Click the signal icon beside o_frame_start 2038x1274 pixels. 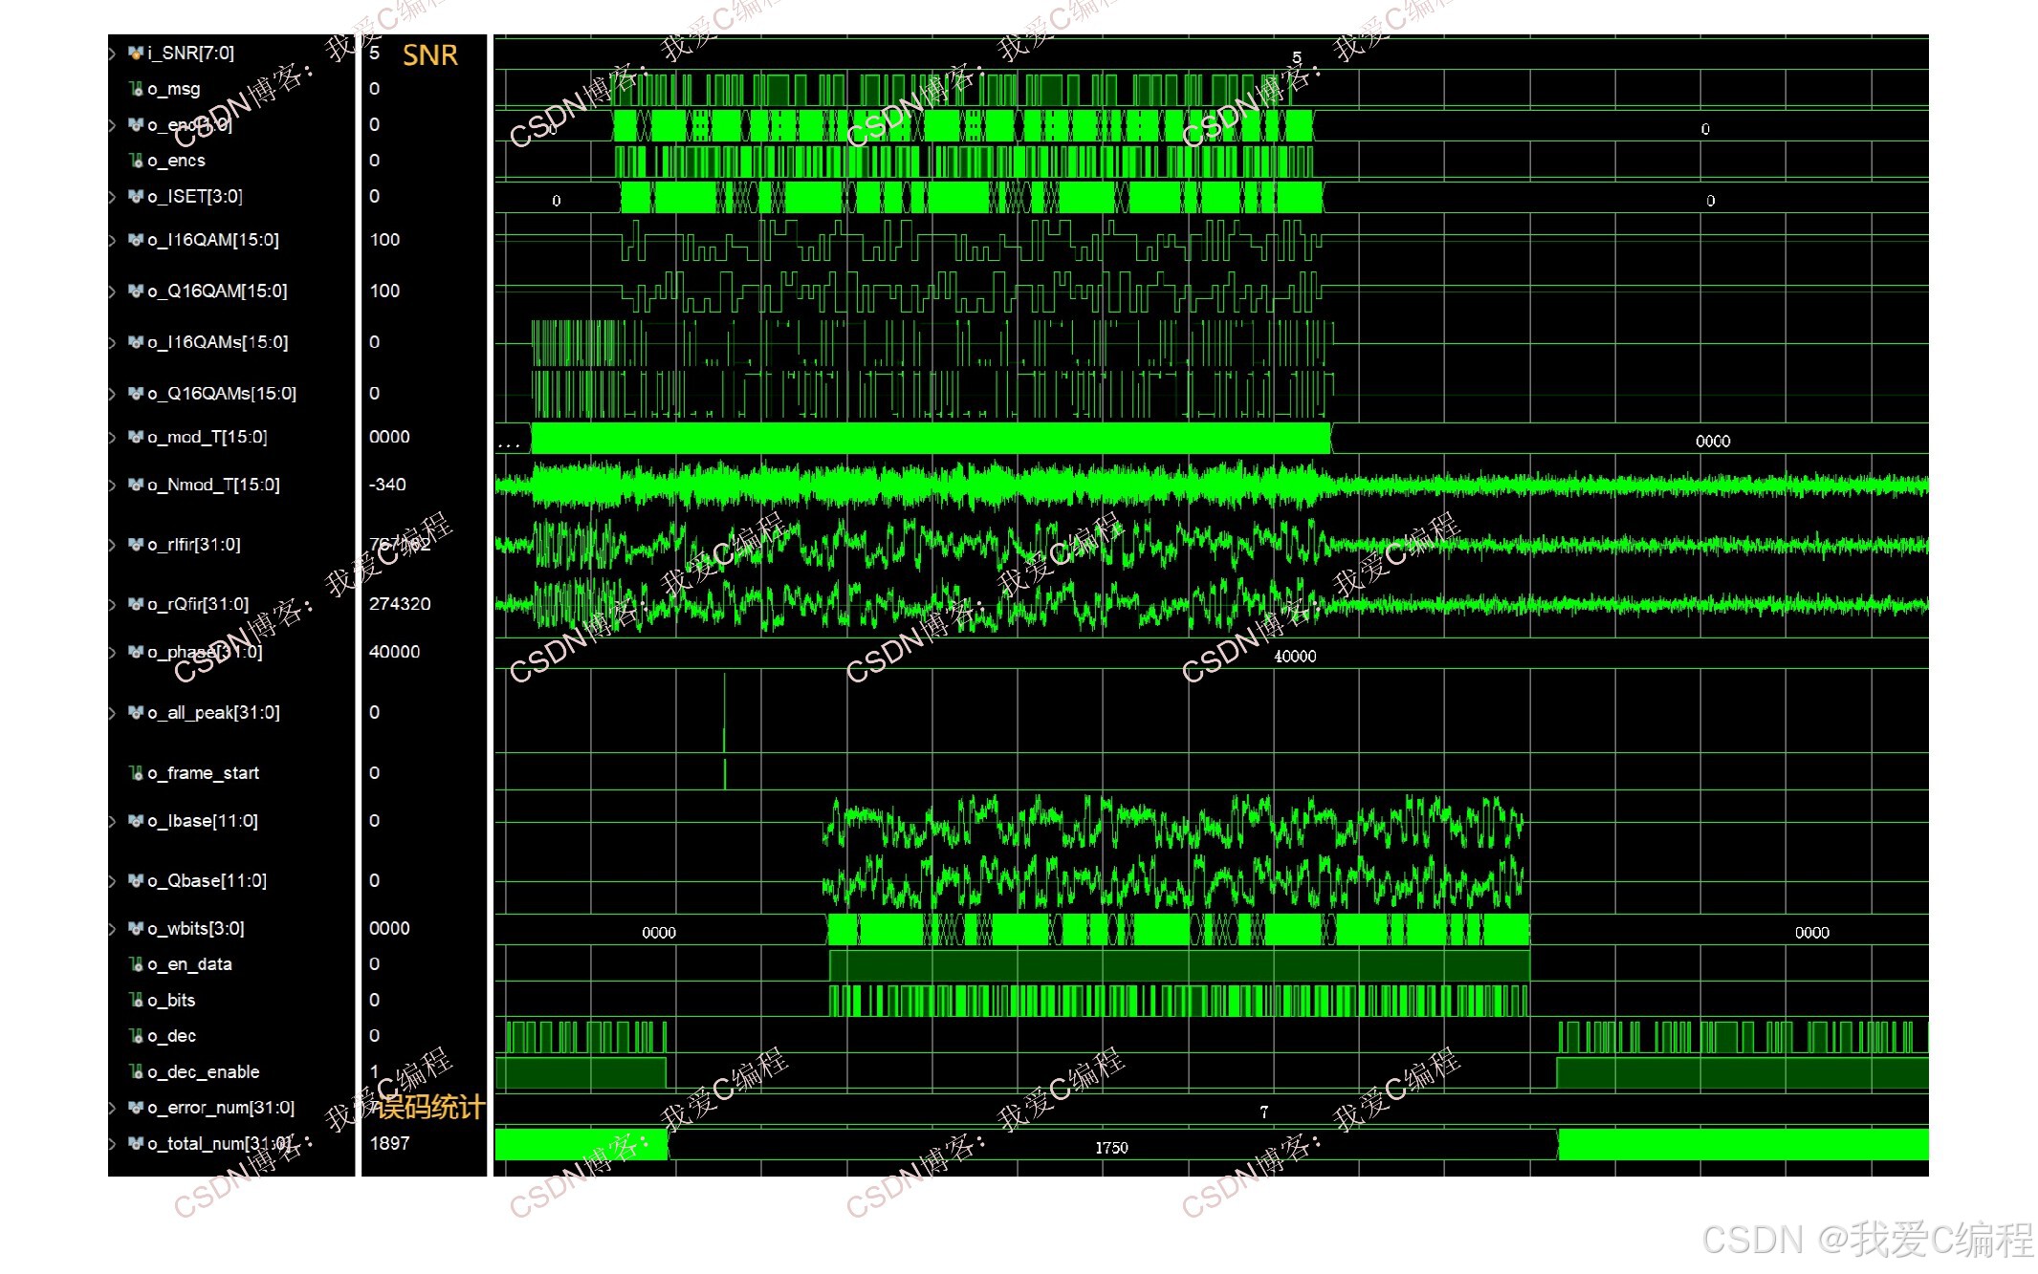click(136, 773)
